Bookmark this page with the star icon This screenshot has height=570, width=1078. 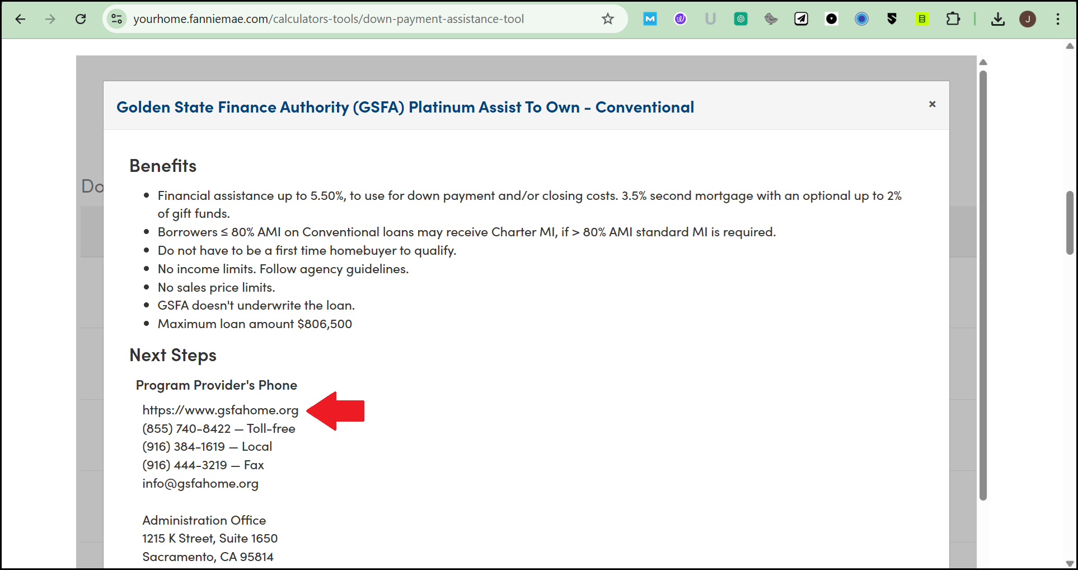608,19
